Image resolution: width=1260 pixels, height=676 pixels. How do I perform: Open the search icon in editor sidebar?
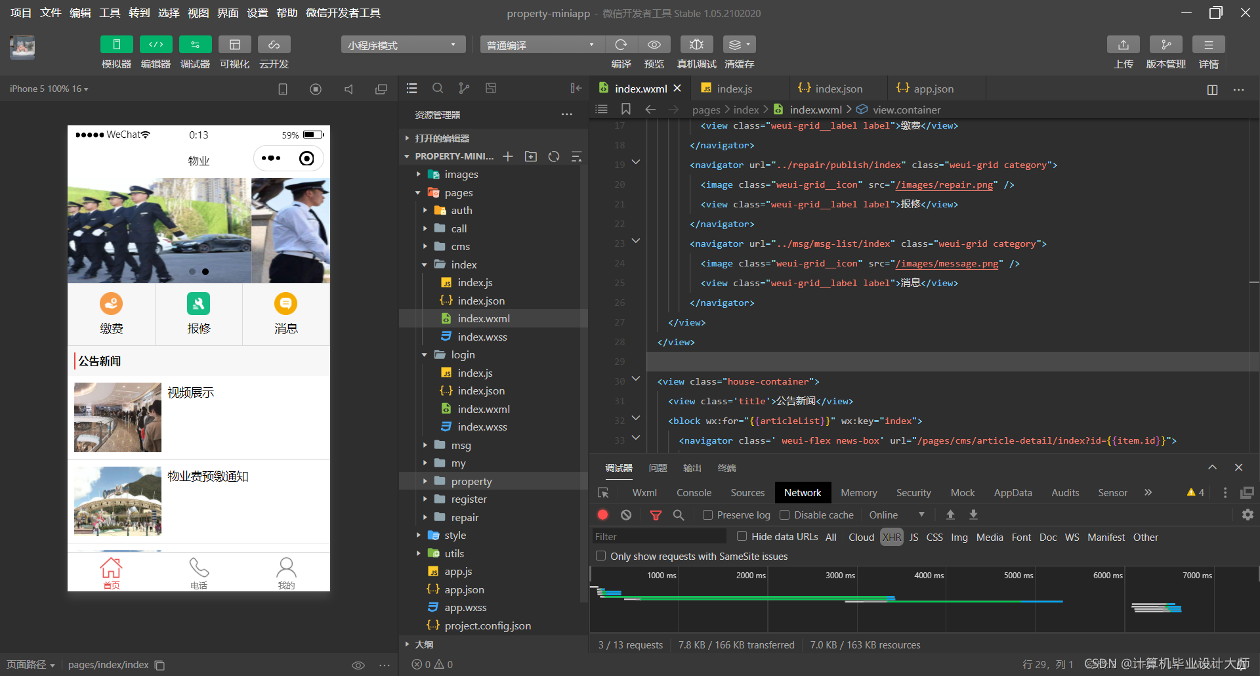(x=438, y=88)
